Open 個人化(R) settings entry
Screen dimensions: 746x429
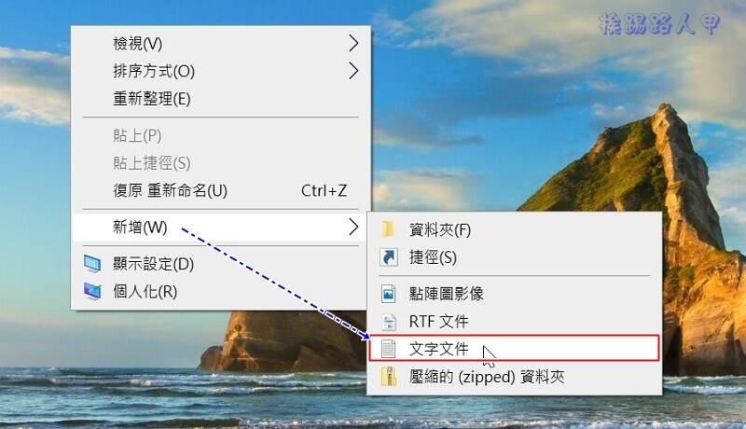[x=220, y=291]
